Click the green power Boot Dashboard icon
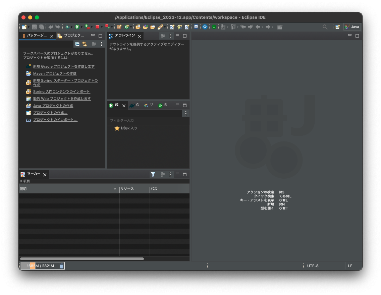This screenshot has width=381, height=295. coord(214,27)
